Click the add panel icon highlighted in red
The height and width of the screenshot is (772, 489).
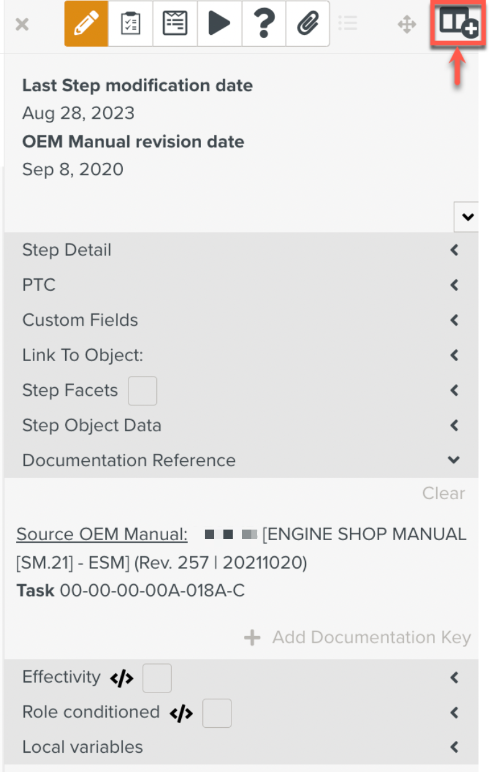click(458, 23)
